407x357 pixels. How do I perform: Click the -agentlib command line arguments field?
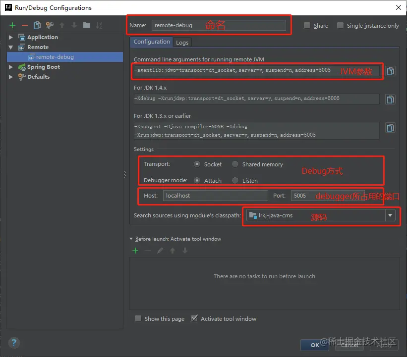pyautogui.click(x=256, y=70)
